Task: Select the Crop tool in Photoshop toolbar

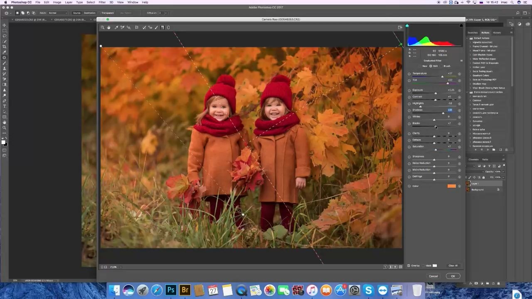Action: point(5,47)
